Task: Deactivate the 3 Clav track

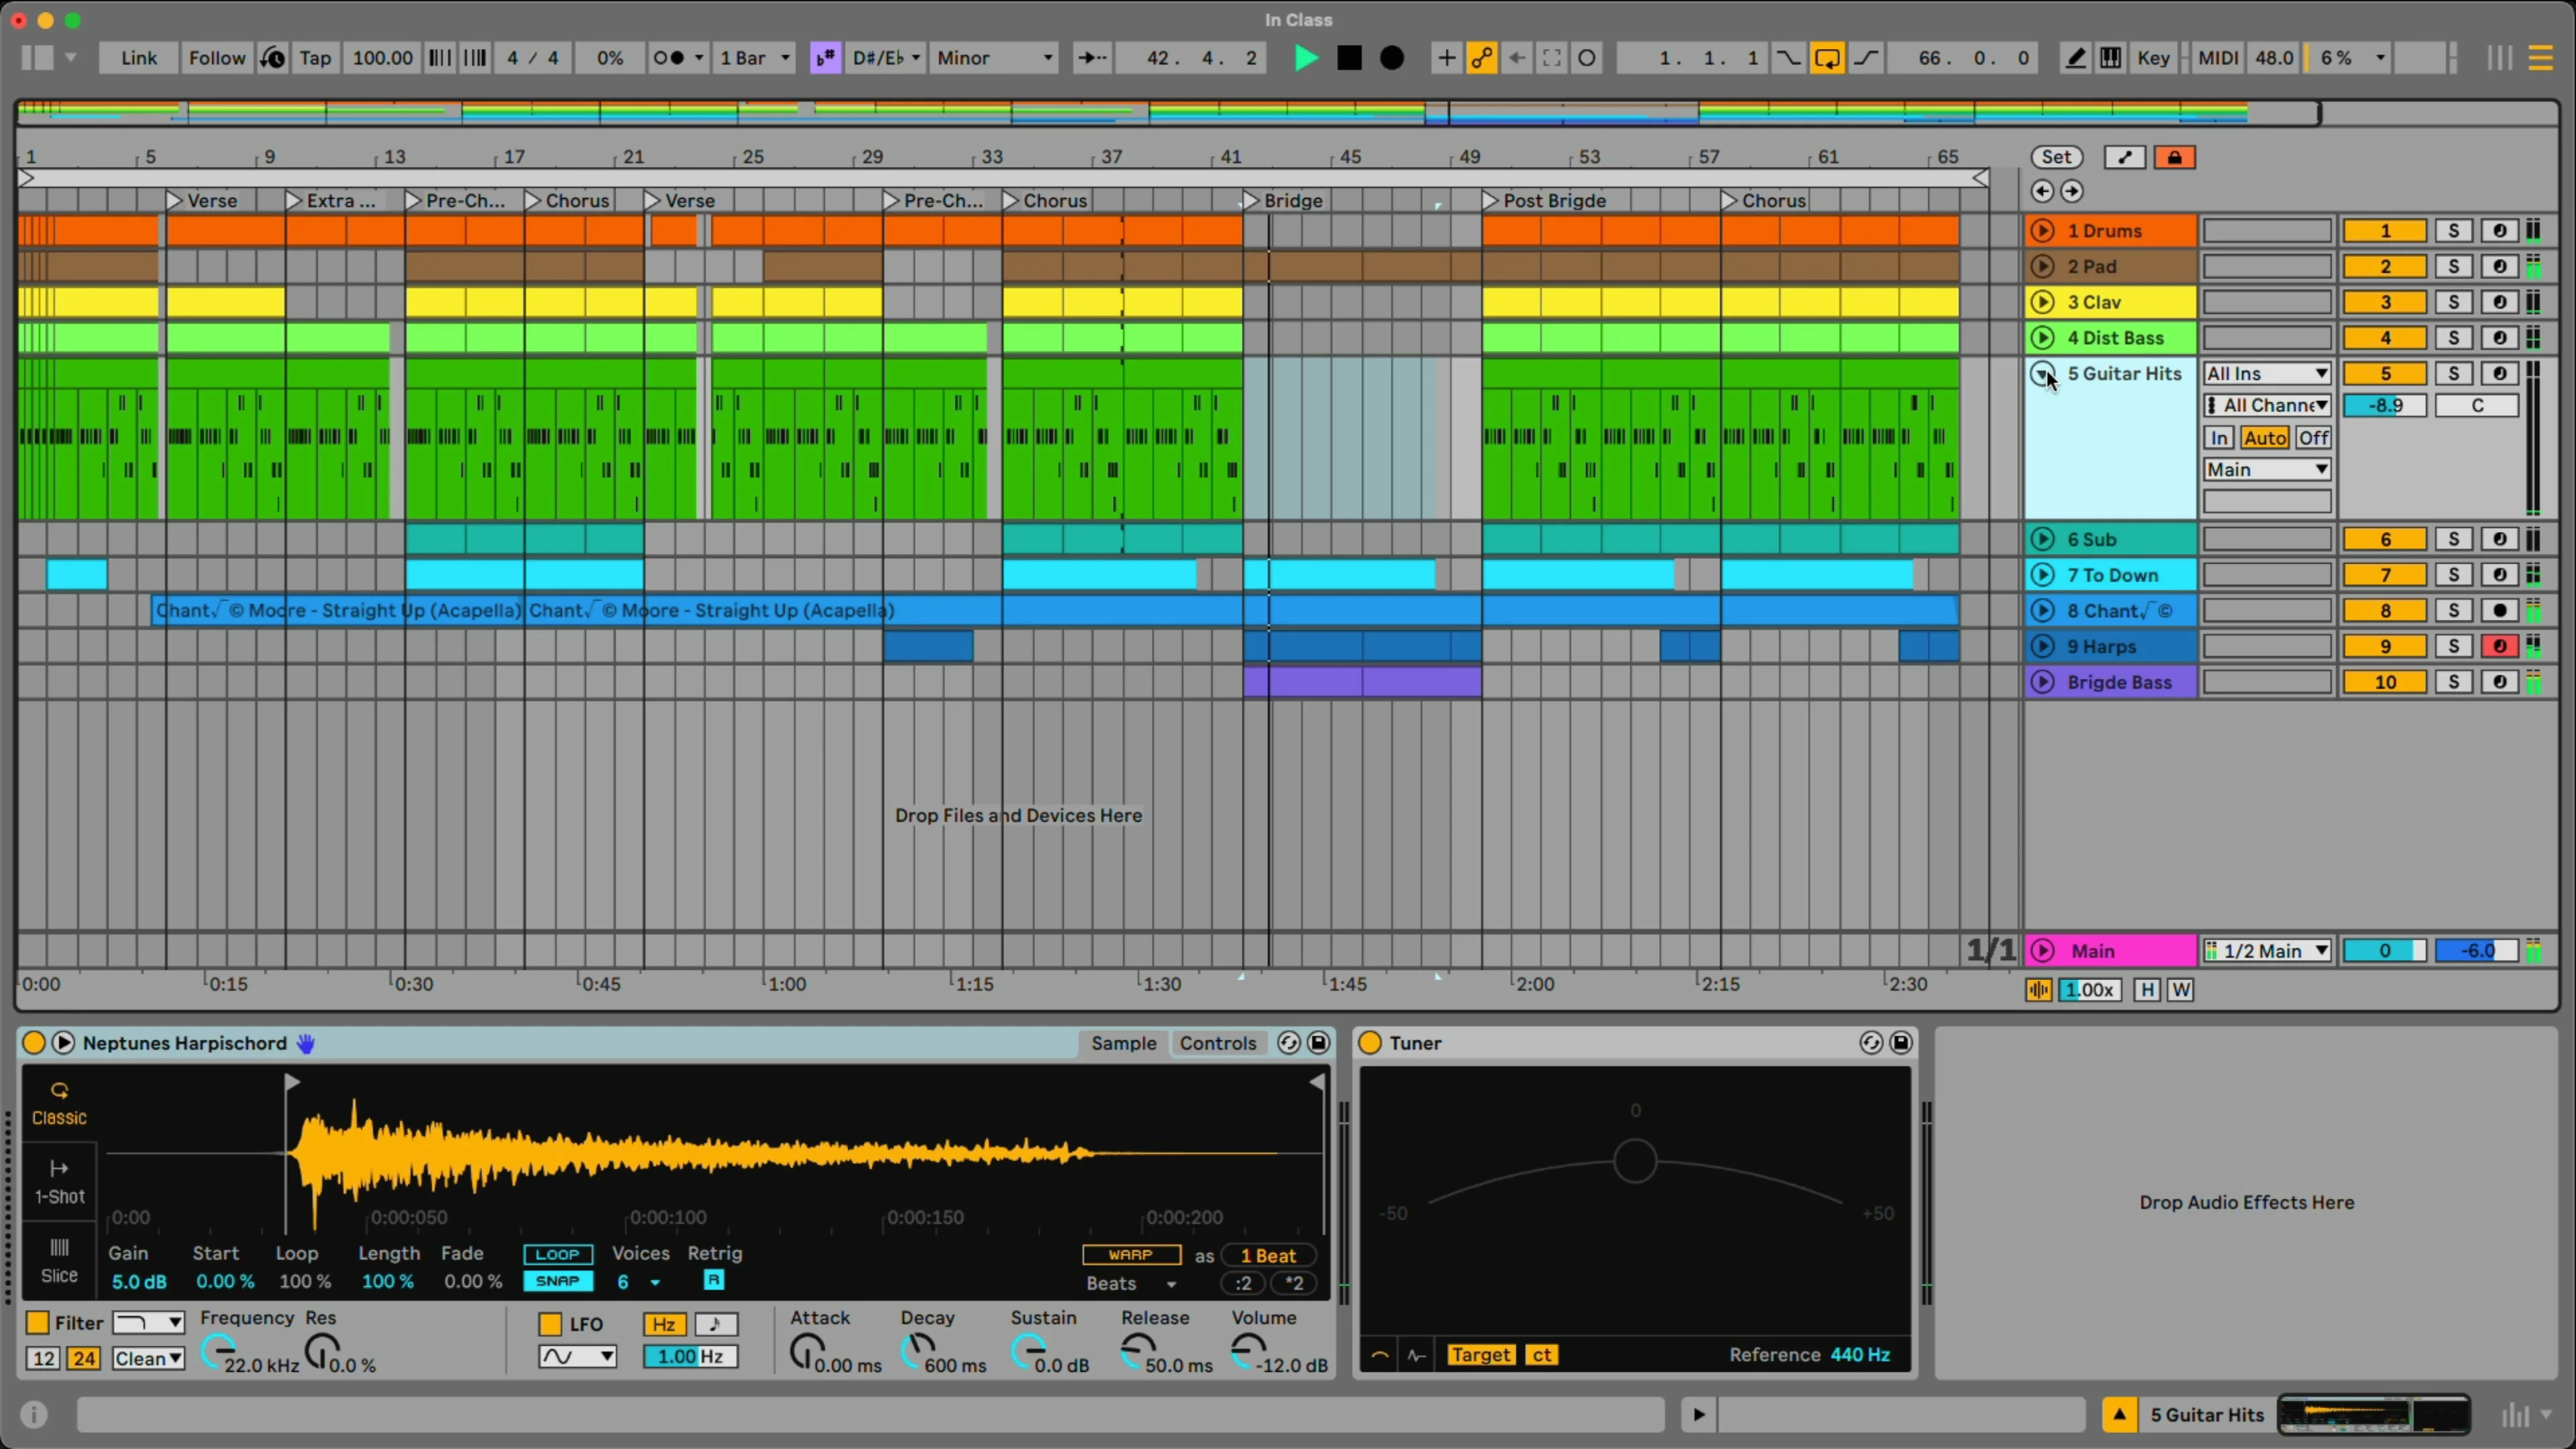Action: click(x=2385, y=302)
